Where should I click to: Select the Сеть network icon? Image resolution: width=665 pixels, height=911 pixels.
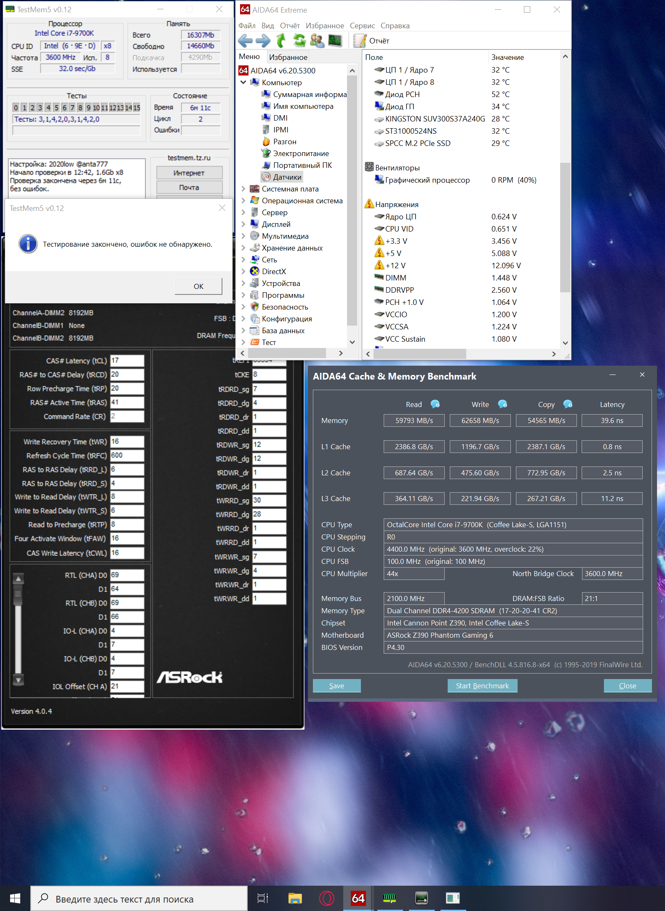(254, 259)
